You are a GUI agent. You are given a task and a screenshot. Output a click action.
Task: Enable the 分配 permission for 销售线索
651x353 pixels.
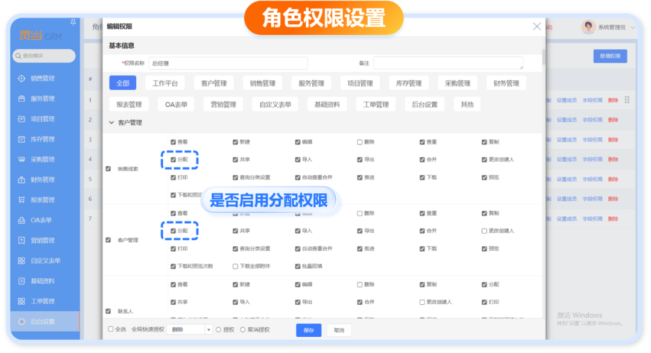(x=174, y=160)
